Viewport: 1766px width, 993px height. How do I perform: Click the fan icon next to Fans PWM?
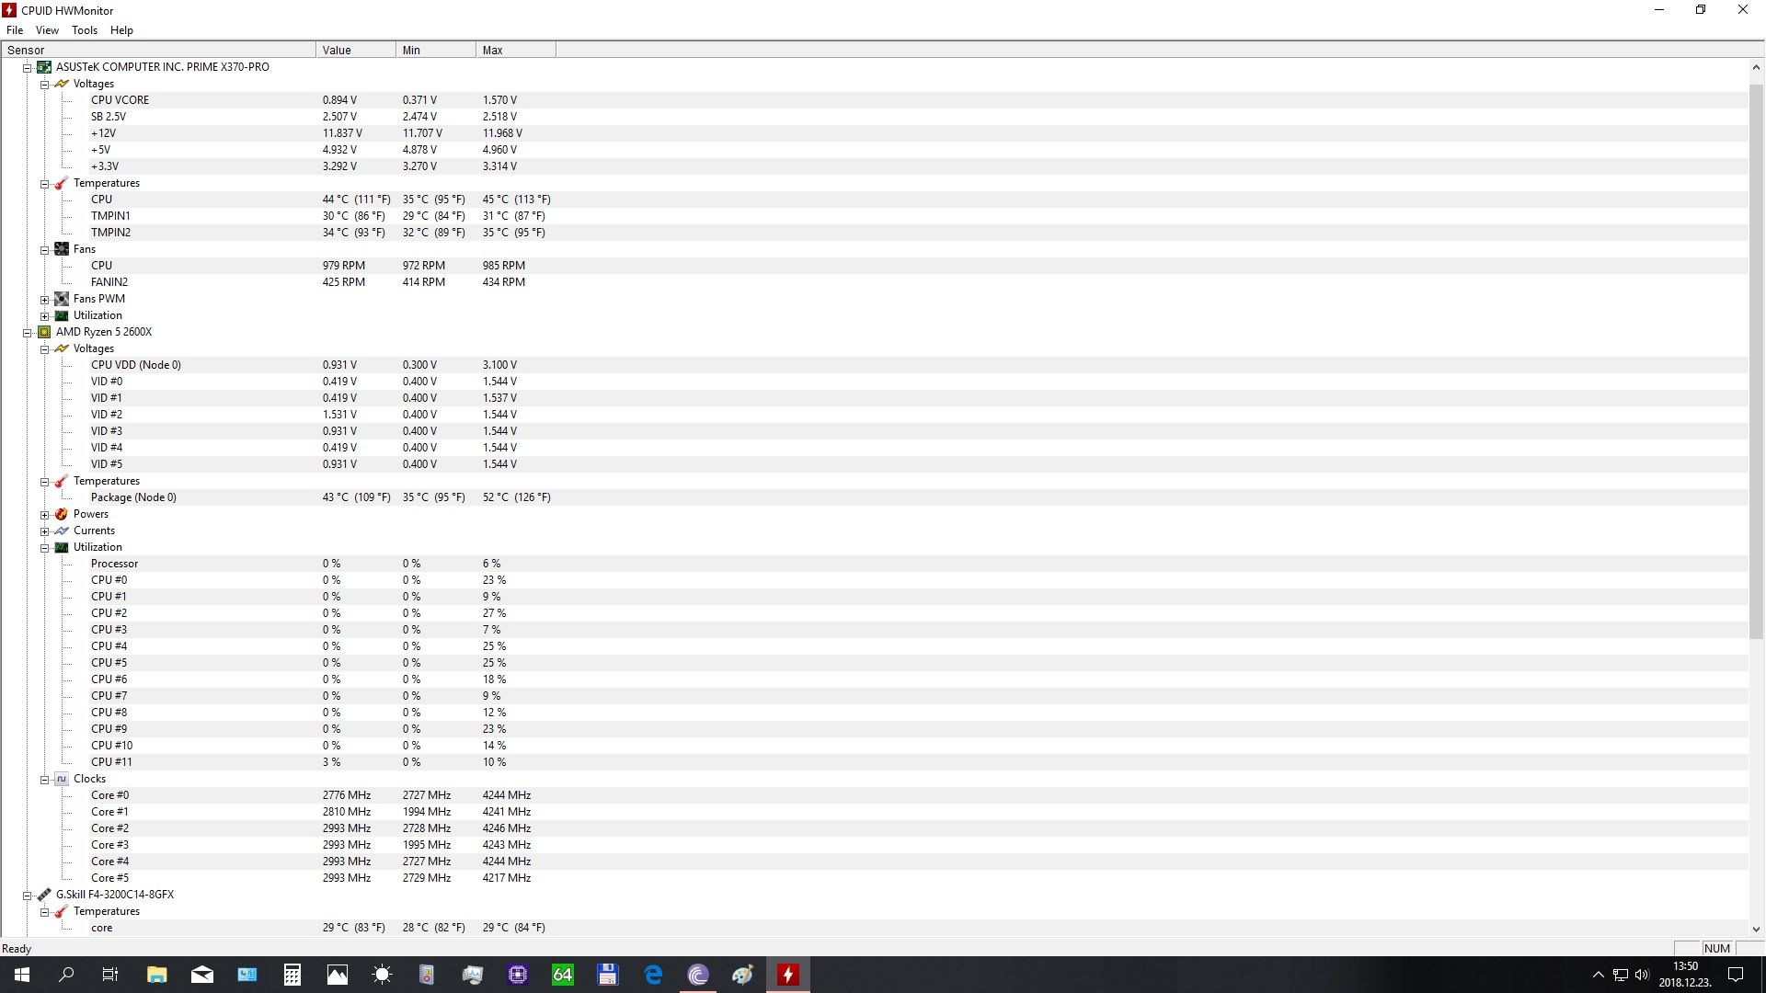point(62,299)
